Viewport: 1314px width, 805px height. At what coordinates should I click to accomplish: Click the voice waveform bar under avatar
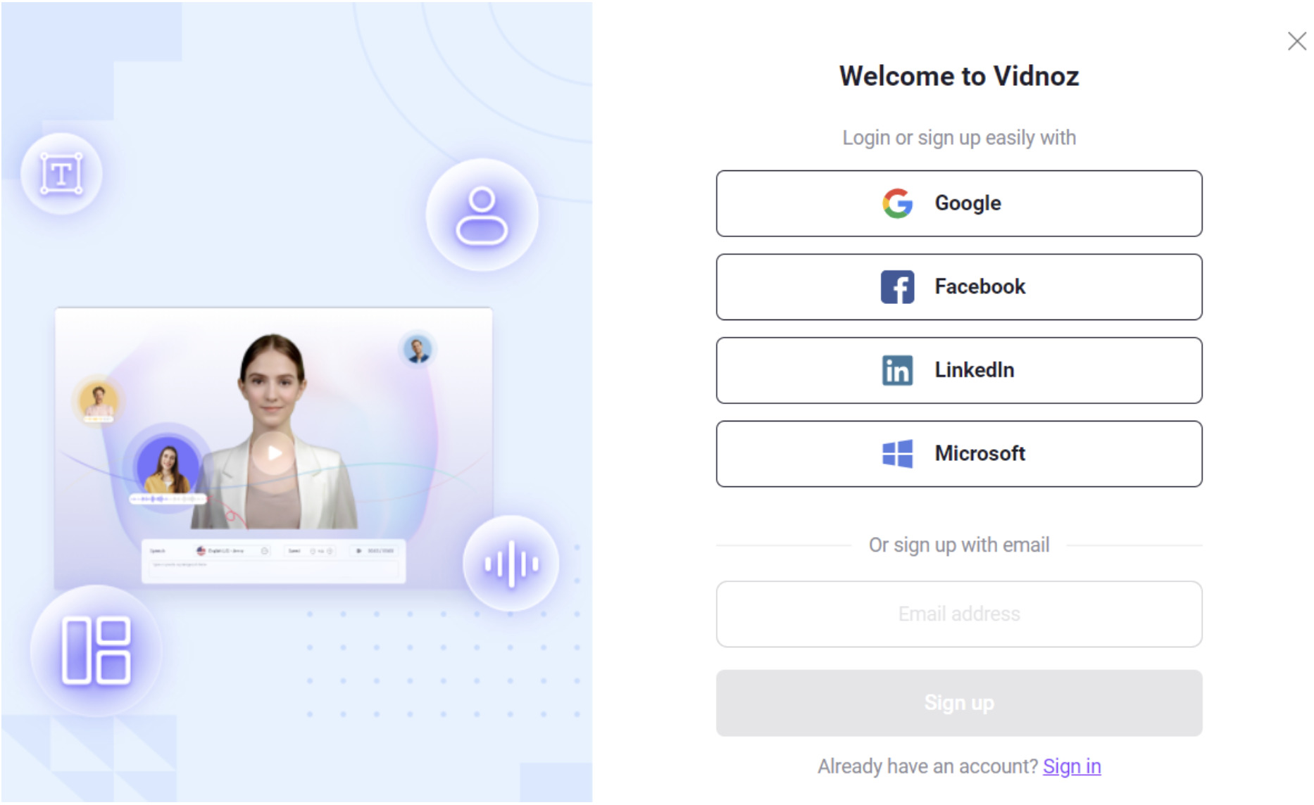click(167, 499)
